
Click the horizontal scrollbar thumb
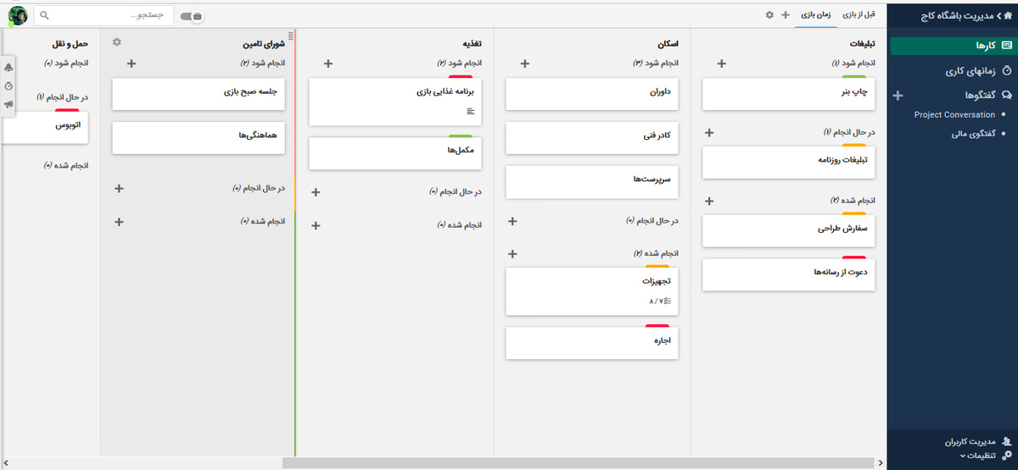click(x=576, y=463)
